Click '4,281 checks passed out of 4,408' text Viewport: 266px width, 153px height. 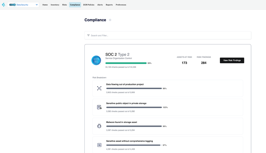(x=121, y=149)
